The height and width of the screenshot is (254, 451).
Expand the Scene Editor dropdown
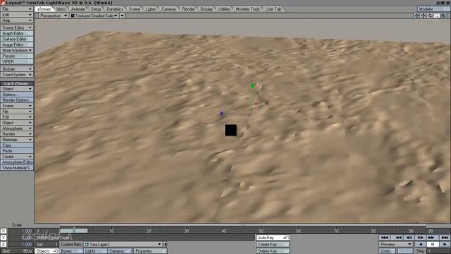17,28
